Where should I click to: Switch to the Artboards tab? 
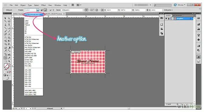pyautogui.click(x=177, y=16)
